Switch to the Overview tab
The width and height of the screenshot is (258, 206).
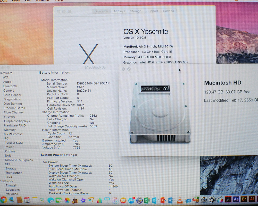click(x=101, y=11)
